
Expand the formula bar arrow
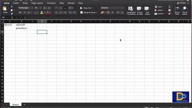(x=190, y=18)
